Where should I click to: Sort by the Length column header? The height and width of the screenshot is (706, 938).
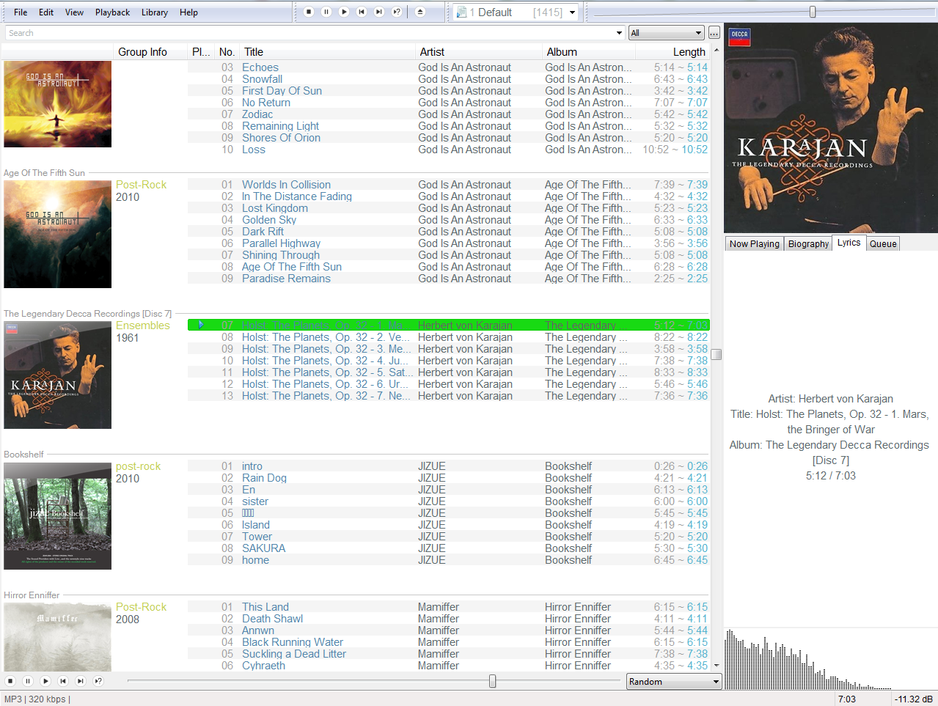click(x=673, y=52)
